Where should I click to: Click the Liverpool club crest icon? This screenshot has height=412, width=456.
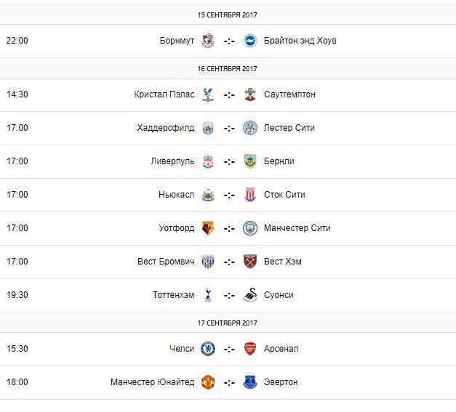tap(208, 161)
